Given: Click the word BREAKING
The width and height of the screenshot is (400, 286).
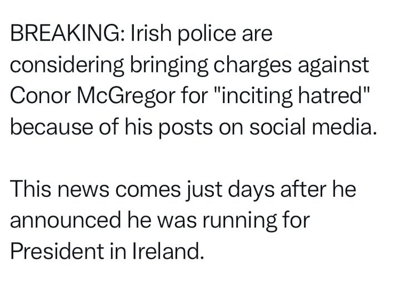Looking at the screenshot, I should pyautogui.click(x=66, y=34).
